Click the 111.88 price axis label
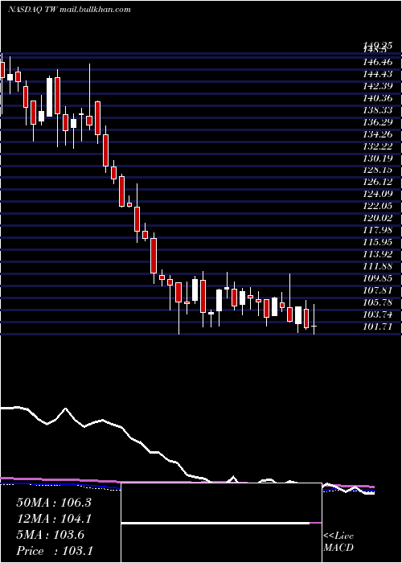Screen dimensions: 402x563 (x=379, y=266)
